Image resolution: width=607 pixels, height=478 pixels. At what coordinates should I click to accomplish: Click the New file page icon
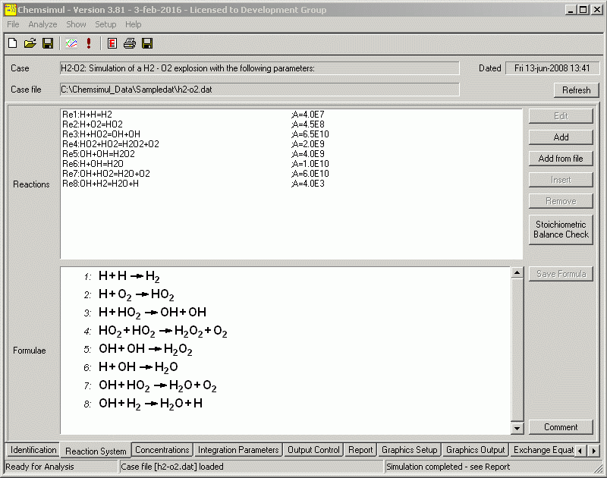coord(12,43)
